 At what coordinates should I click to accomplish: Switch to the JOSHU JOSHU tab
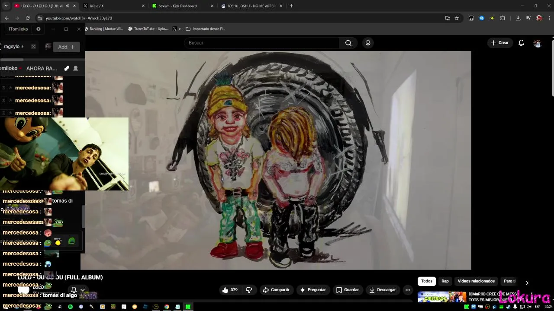pos(251,6)
